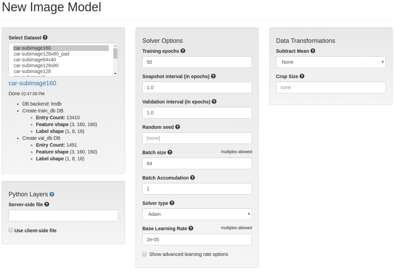Enable the Use client-side file checkbox

(x=11, y=230)
